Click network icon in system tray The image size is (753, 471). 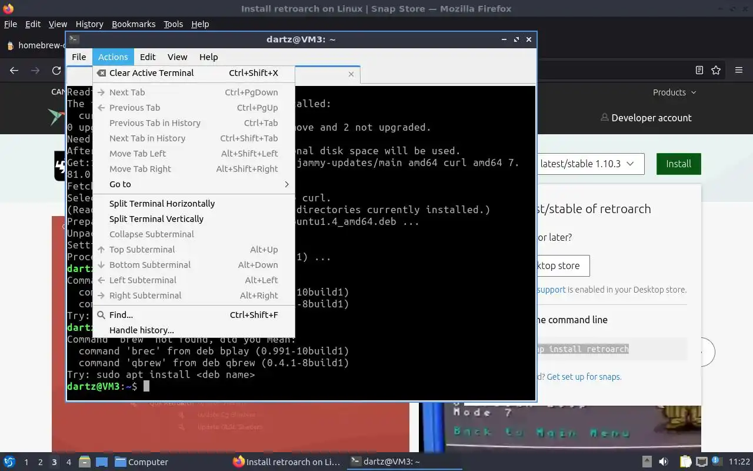click(x=701, y=462)
